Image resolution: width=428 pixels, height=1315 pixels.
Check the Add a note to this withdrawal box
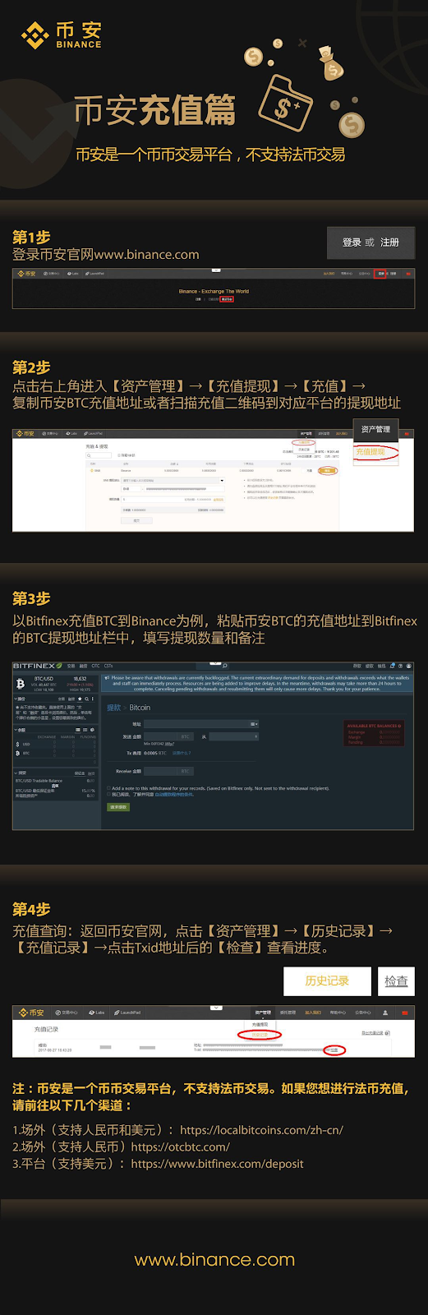pos(108,788)
